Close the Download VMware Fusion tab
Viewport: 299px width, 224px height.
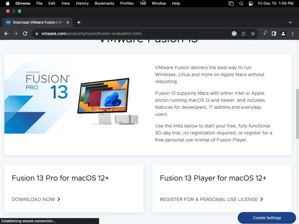[x=68, y=22]
